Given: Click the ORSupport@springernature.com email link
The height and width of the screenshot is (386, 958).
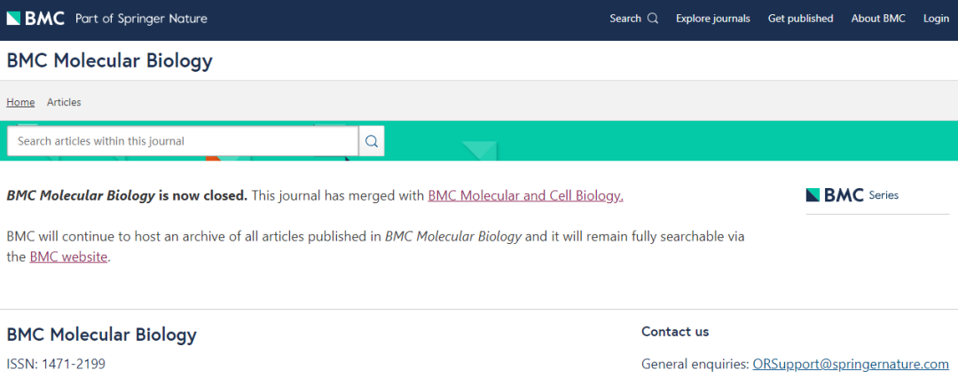Looking at the screenshot, I should tap(851, 364).
